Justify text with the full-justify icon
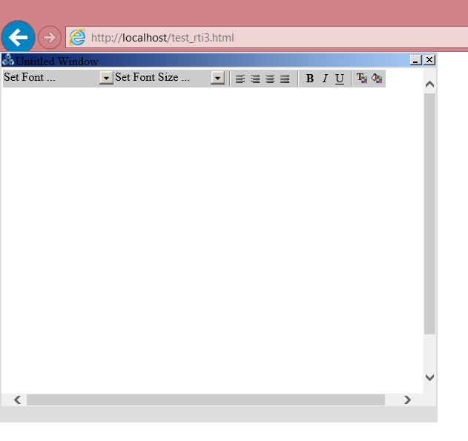The height and width of the screenshot is (441, 468). pos(285,79)
